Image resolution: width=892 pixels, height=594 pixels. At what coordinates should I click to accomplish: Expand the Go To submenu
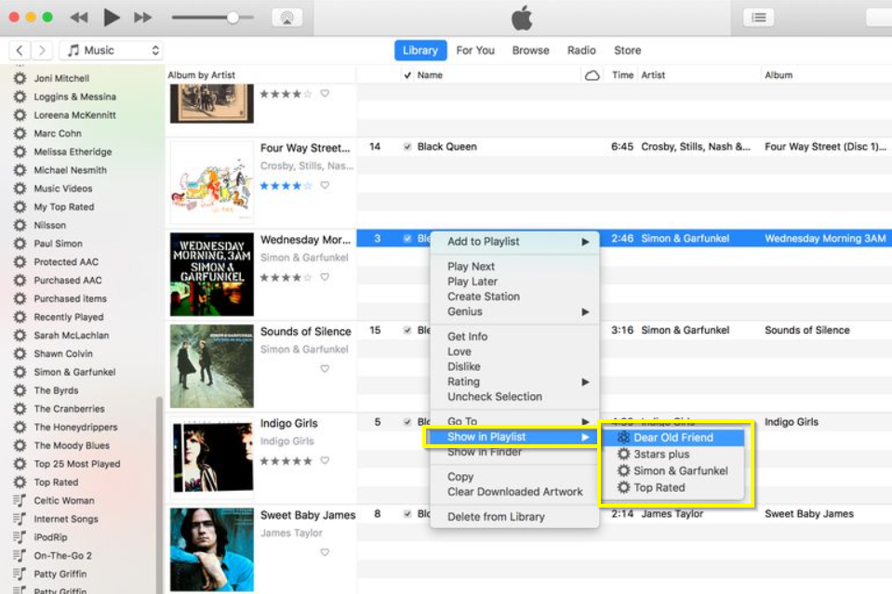515,421
